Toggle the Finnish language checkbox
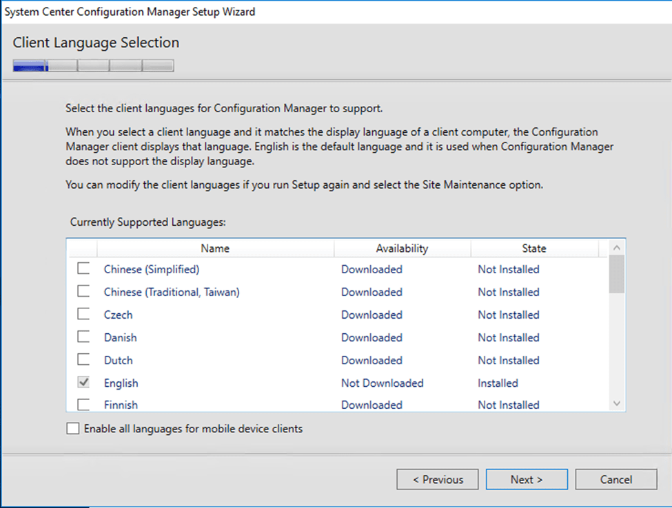672x508 pixels. pyautogui.click(x=83, y=404)
